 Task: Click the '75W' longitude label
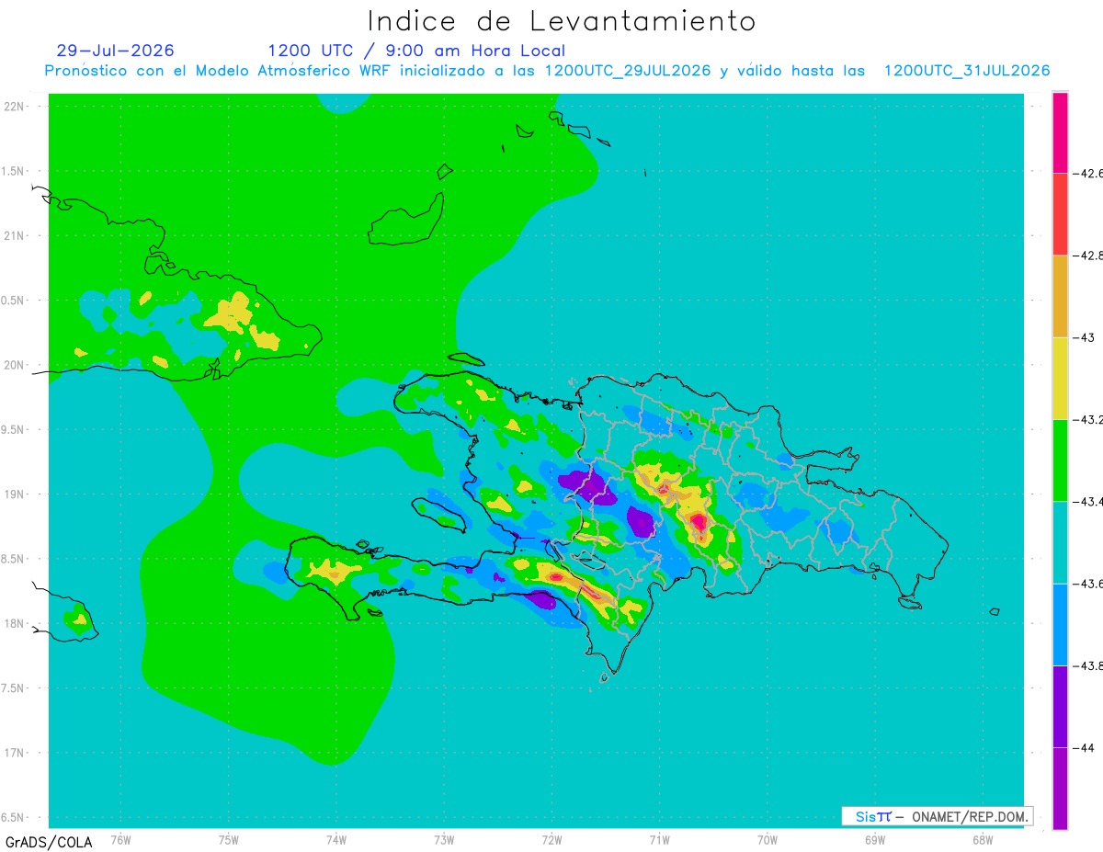[x=228, y=839]
